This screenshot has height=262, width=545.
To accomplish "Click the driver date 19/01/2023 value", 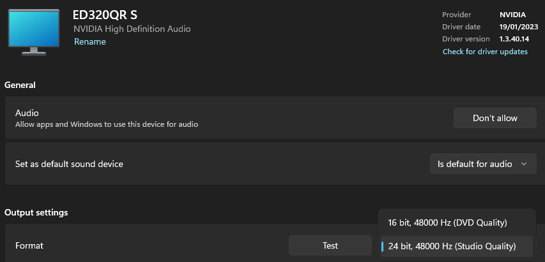I will (x=519, y=27).
